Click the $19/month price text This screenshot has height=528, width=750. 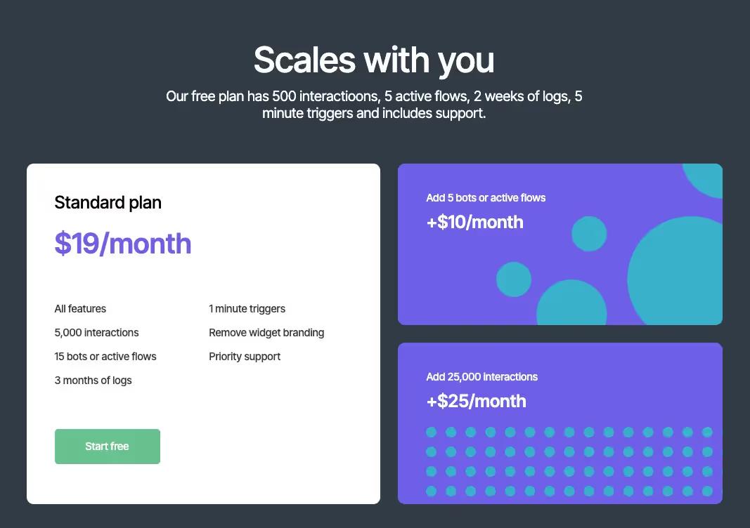click(x=123, y=244)
